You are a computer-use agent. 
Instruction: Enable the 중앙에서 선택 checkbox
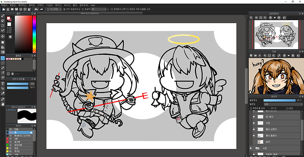point(112,9)
